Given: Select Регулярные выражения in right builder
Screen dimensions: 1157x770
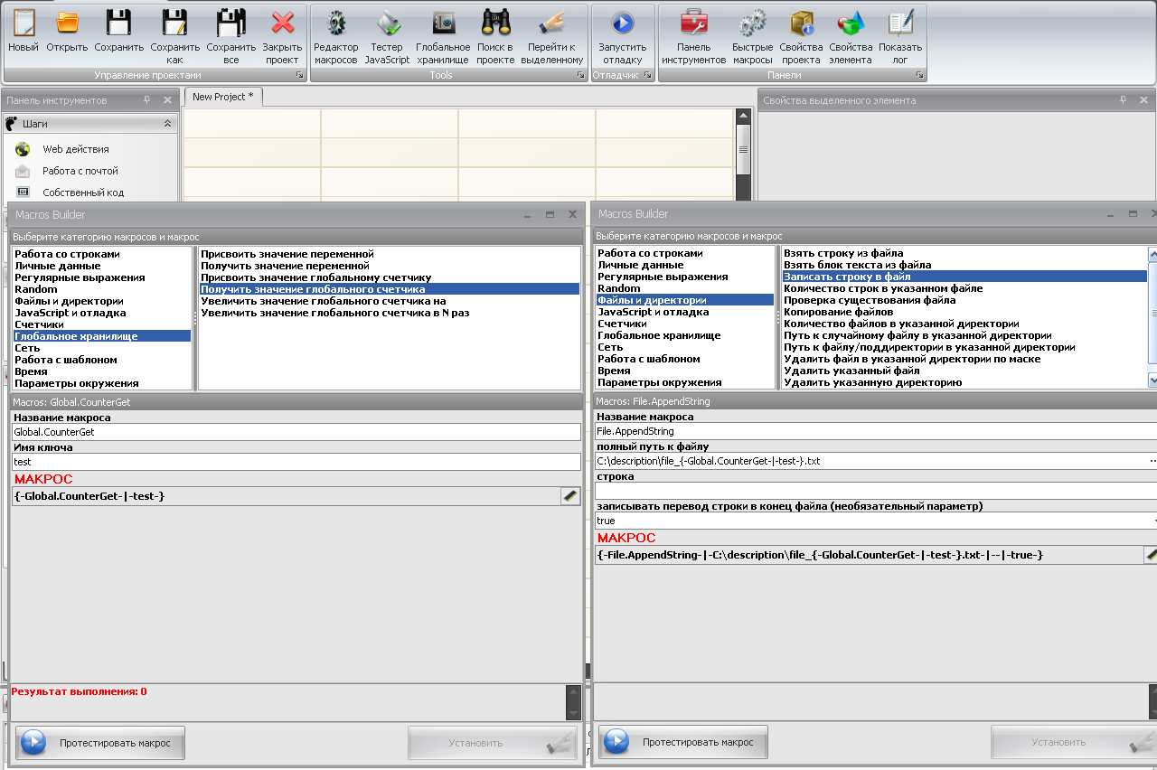Looking at the screenshot, I should pos(663,277).
